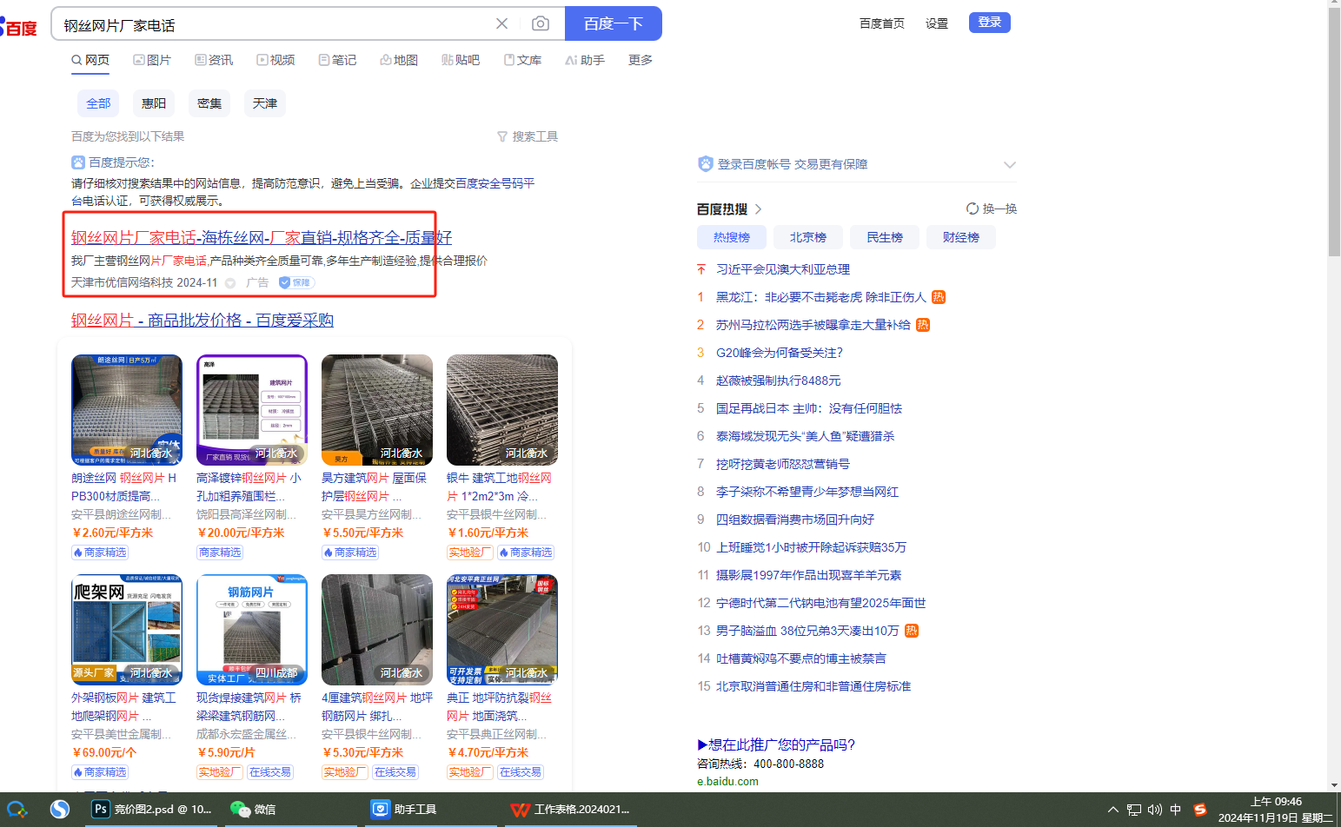Show hidden system tray icons
Image resolution: width=1341 pixels, height=827 pixels.
(x=1112, y=810)
